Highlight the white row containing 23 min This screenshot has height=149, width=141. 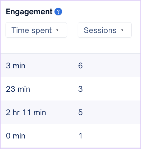[70, 89]
